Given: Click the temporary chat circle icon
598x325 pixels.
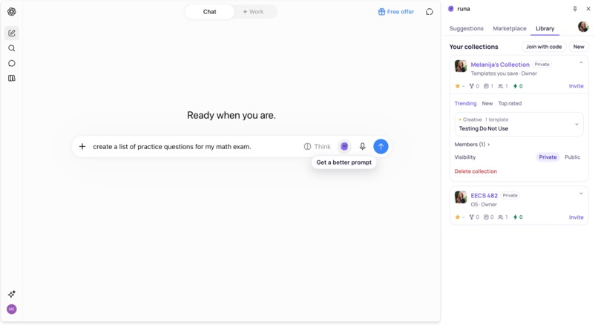Looking at the screenshot, I should (430, 12).
